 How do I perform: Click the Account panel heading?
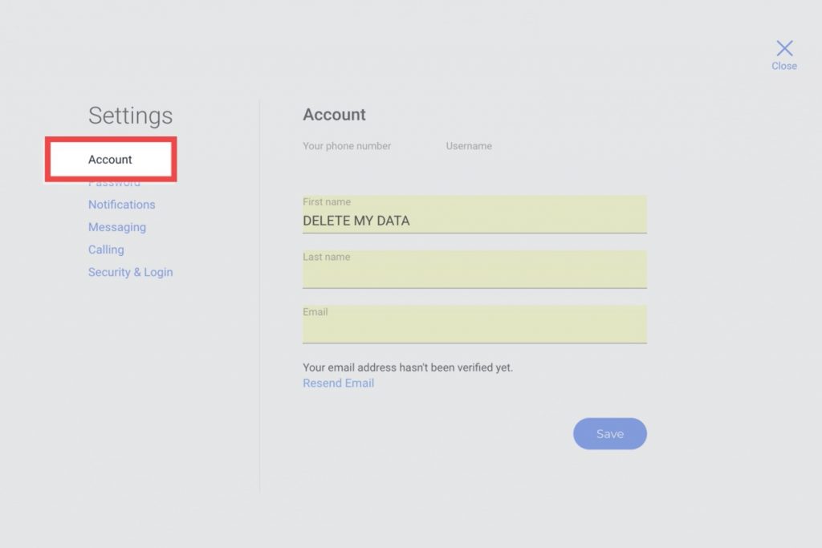coord(334,115)
